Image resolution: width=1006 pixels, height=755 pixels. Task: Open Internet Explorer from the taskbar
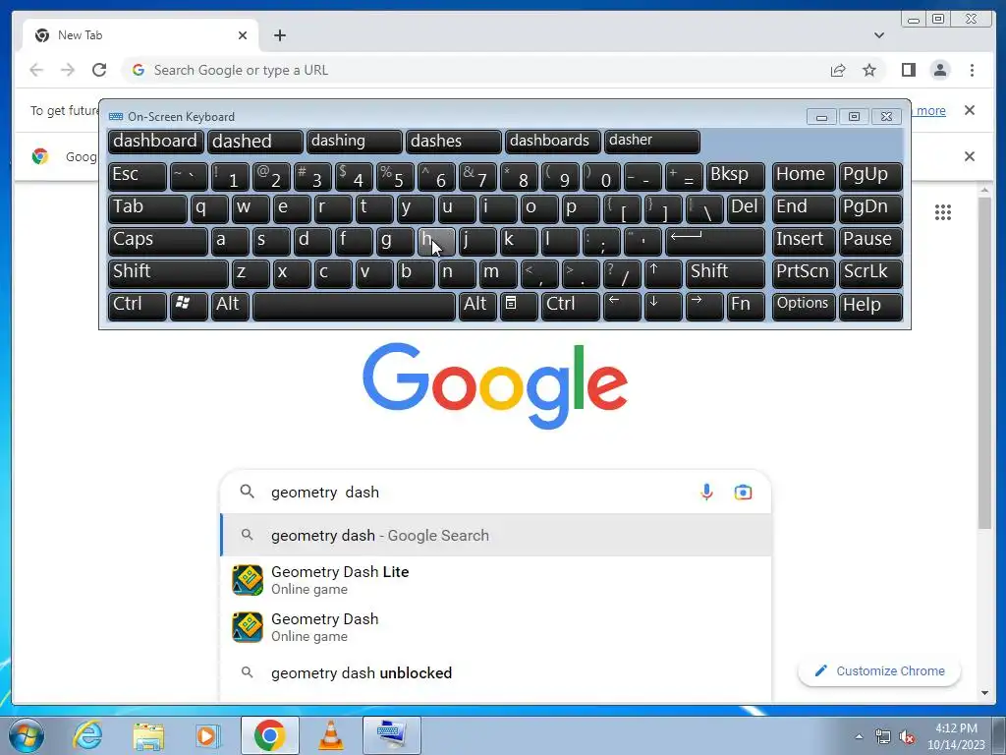pyautogui.click(x=87, y=735)
